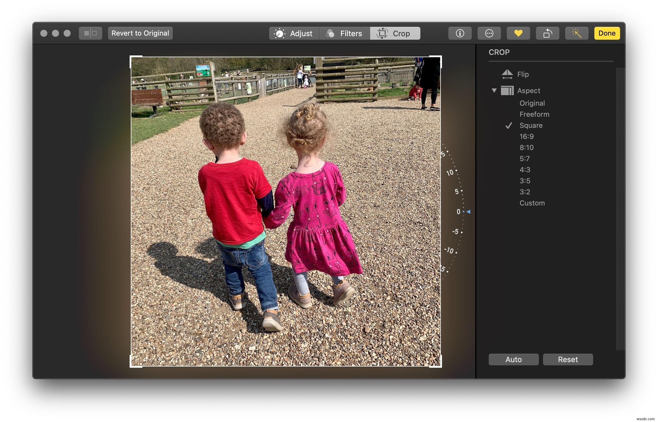Toggle the Favorite heart icon
Viewport: 658px width, 422px height.
pos(518,33)
